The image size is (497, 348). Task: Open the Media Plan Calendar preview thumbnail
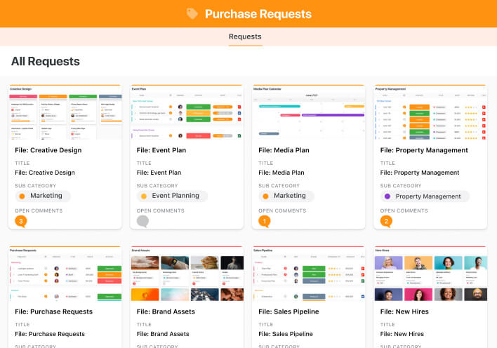(308, 112)
